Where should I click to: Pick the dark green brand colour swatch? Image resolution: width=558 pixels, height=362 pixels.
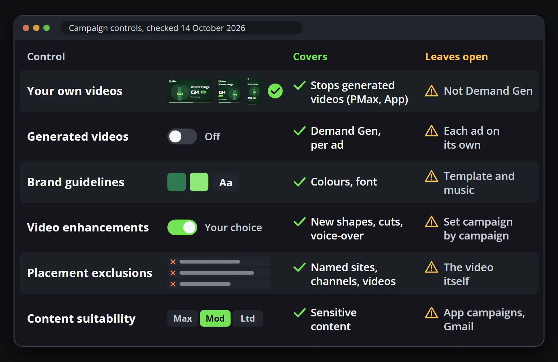coord(176,182)
